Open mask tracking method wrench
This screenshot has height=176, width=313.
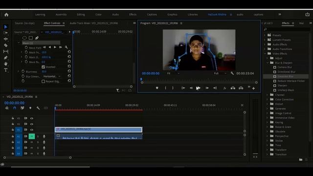[x=66, y=47]
